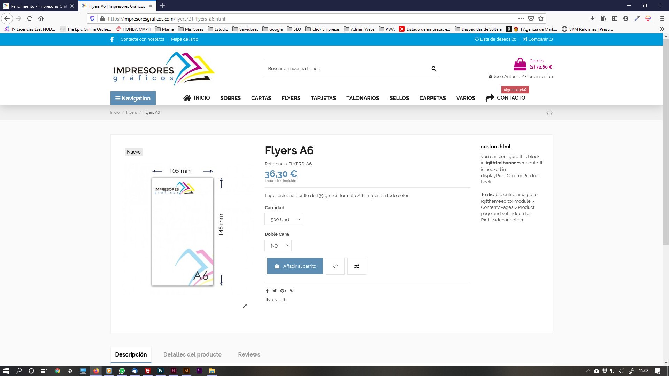This screenshot has width=669, height=376.
Task: Share on Twitter via the bird icon
Action: 275,291
